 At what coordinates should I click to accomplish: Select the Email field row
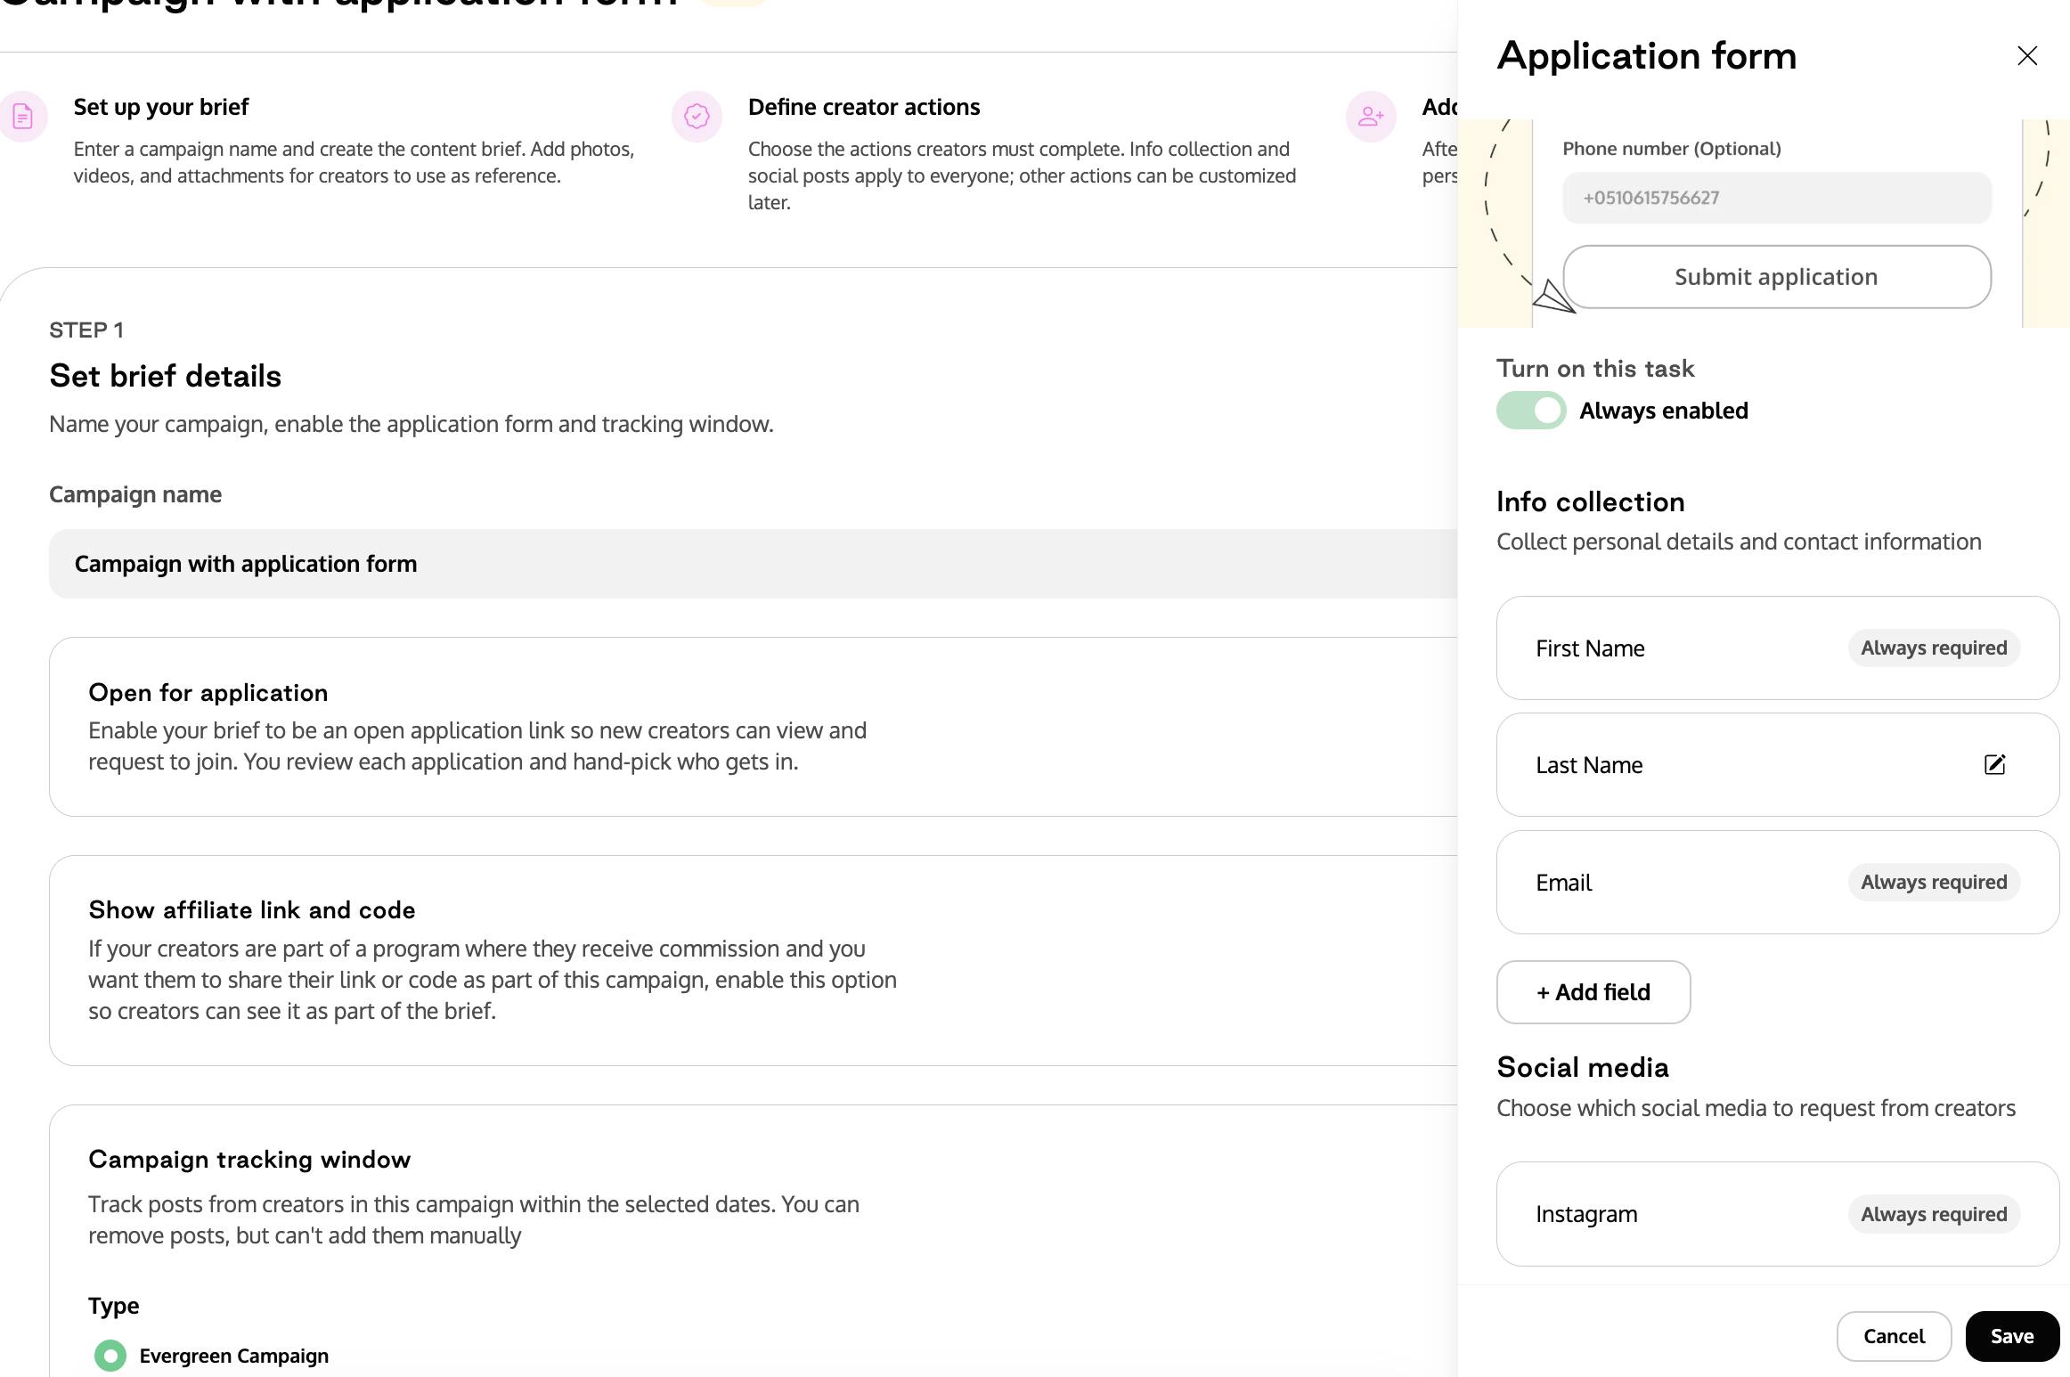pos(1778,883)
